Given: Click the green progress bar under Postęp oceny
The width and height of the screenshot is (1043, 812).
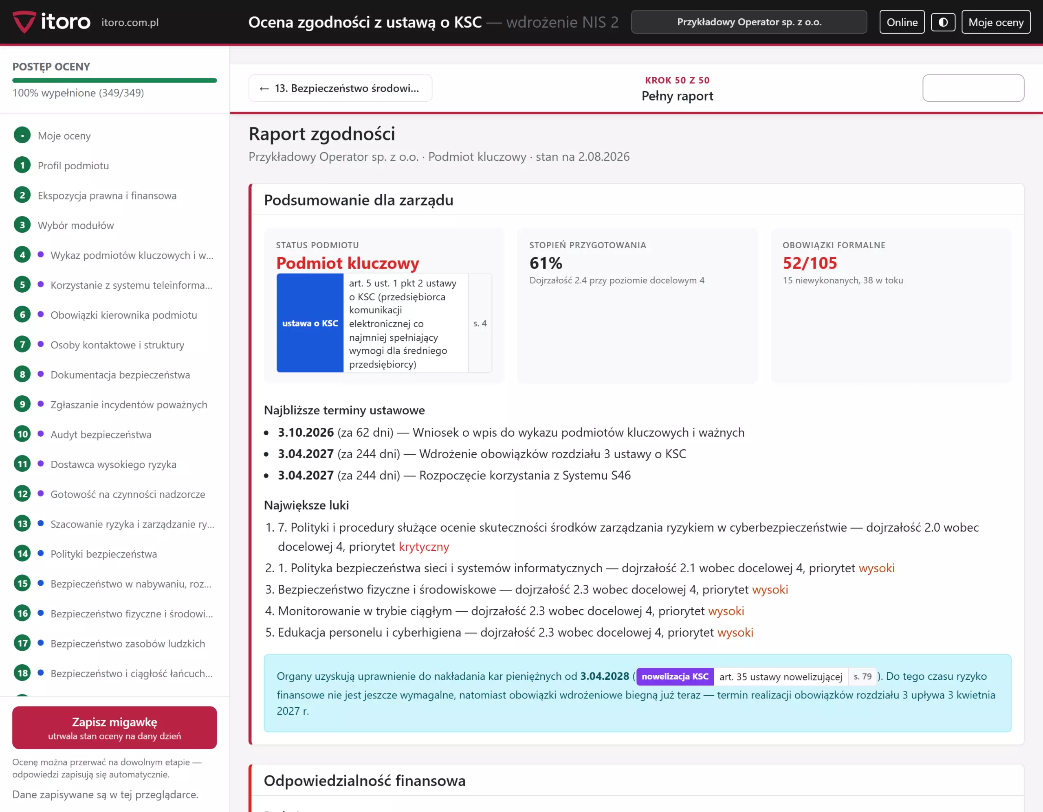Looking at the screenshot, I should [x=114, y=81].
